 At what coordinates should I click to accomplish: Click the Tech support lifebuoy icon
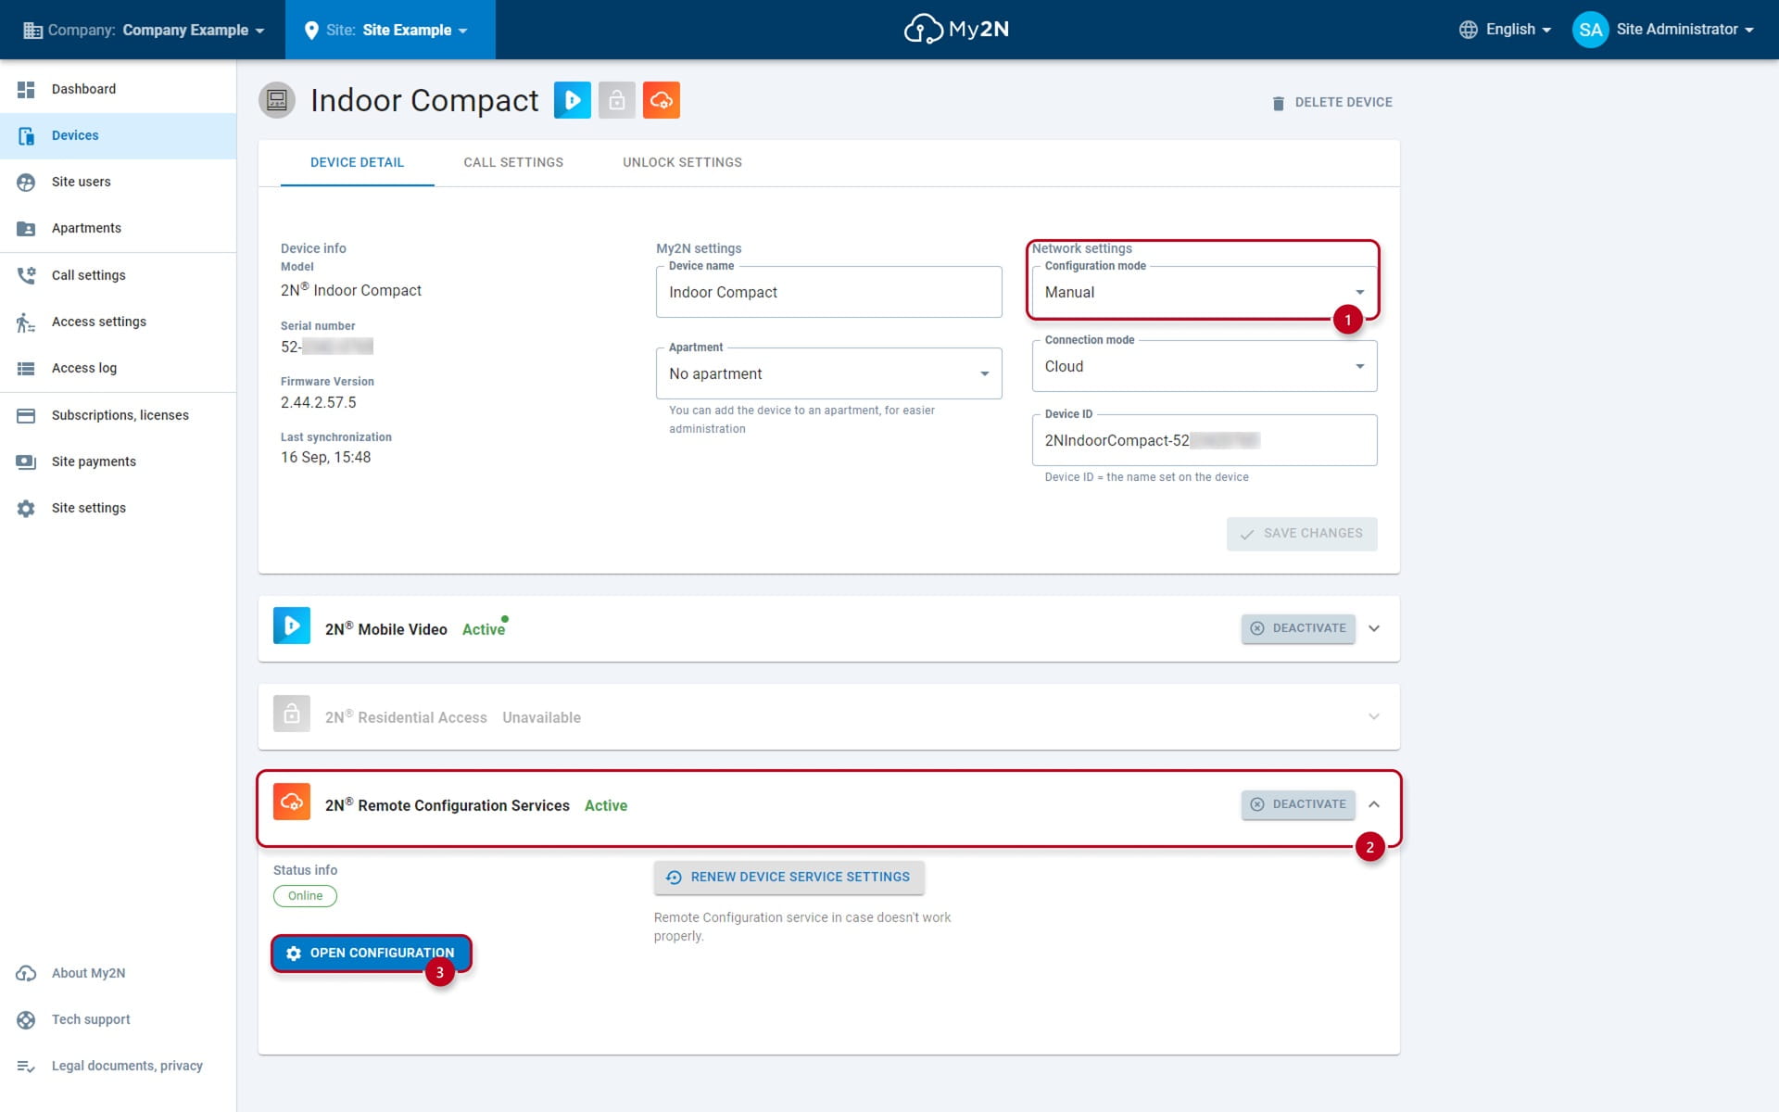(x=26, y=1019)
